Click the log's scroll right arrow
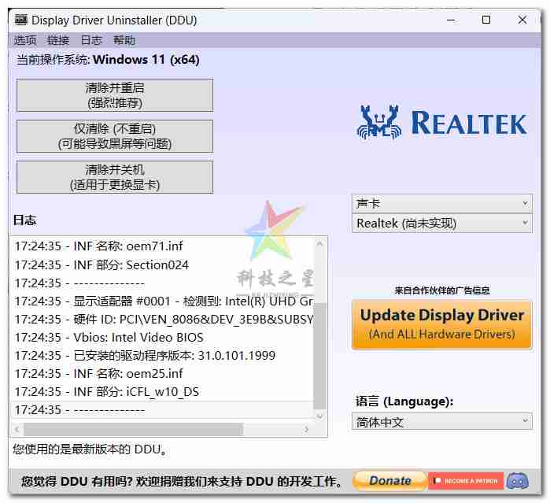 [307, 429]
